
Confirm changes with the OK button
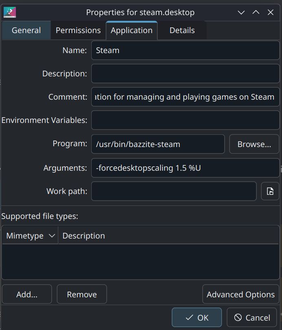pos(197,318)
